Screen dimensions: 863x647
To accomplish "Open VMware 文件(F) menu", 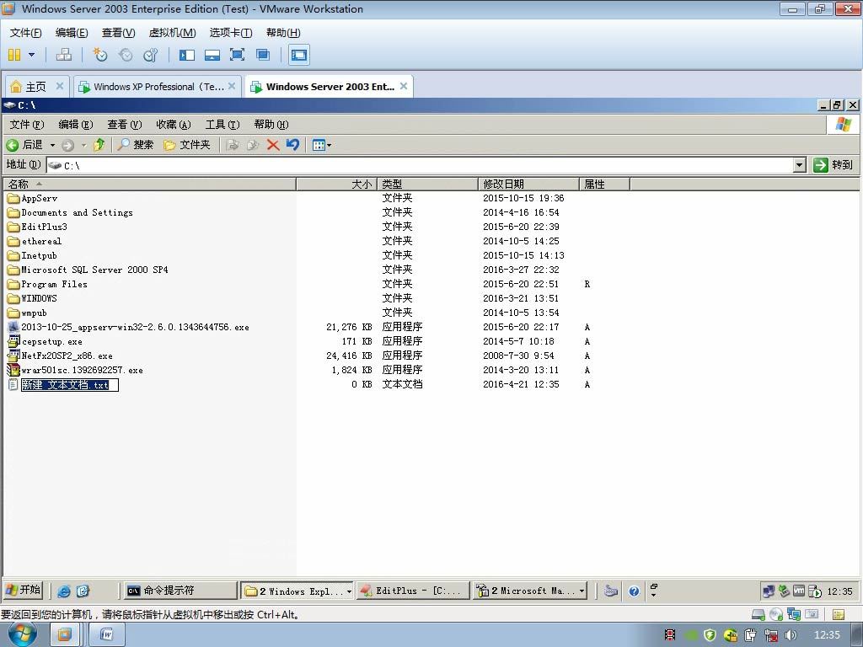I will 26,33.
